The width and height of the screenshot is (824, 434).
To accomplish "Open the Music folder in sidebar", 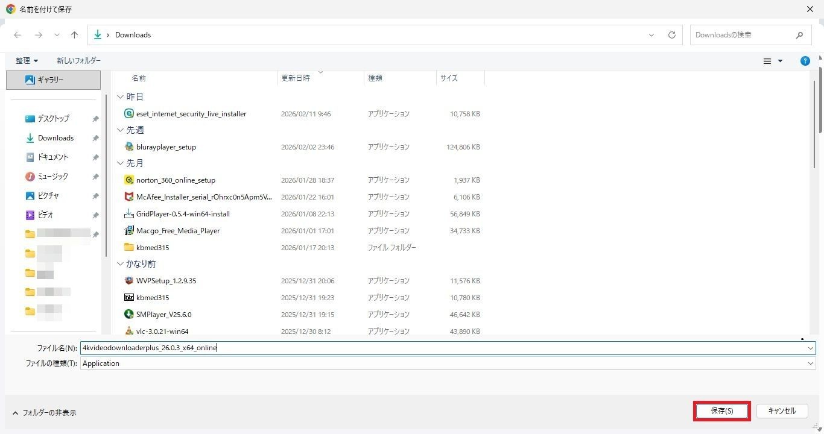I will click(52, 176).
